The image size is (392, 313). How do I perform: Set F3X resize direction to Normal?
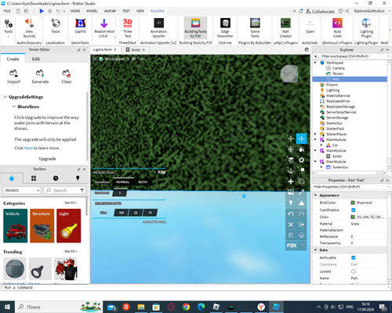point(123,182)
